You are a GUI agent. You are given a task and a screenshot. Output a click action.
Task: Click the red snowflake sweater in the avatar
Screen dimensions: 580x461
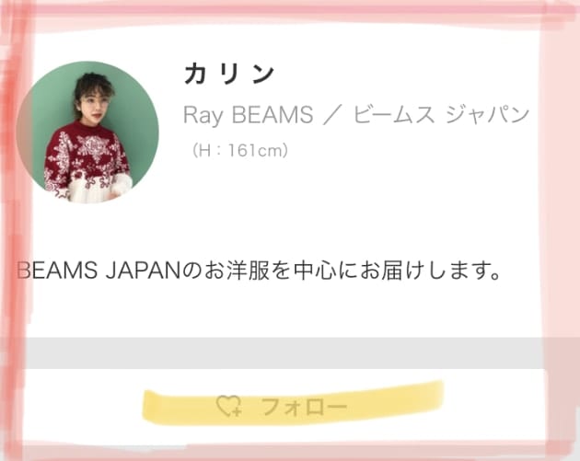tap(87, 163)
